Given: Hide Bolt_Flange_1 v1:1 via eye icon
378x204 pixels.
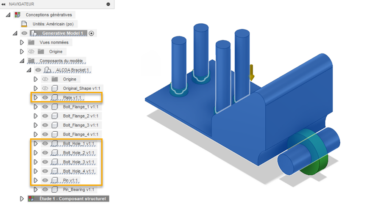Looking at the screenshot, I should click(45, 107).
